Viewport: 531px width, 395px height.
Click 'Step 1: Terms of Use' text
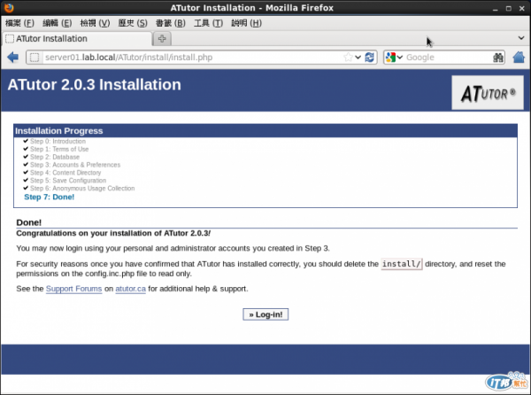click(59, 149)
